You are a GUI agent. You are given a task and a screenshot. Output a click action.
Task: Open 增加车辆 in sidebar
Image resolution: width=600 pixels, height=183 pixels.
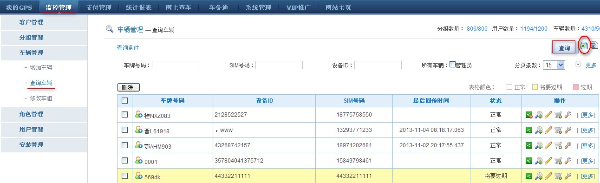pyautogui.click(x=41, y=68)
